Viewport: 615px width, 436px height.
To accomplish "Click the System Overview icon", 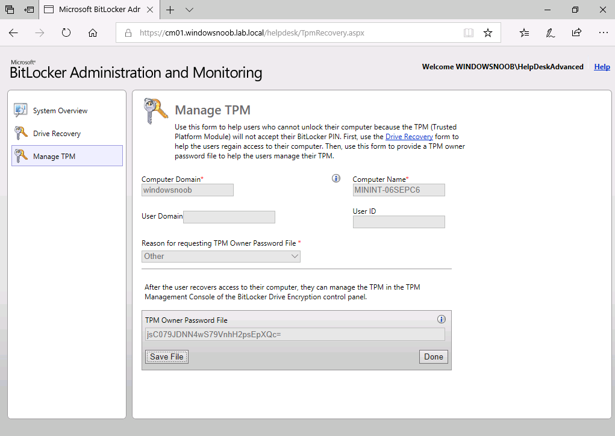I will pyautogui.click(x=20, y=110).
